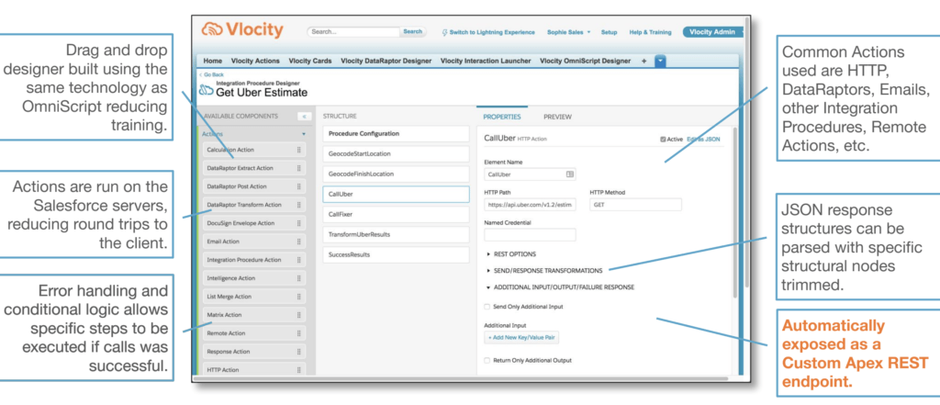
Task: Add a new tab with plus icon
Action: click(x=643, y=61)
